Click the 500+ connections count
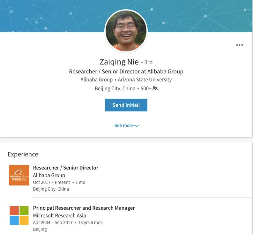This screenshot has width=253, height=234. 146,88
